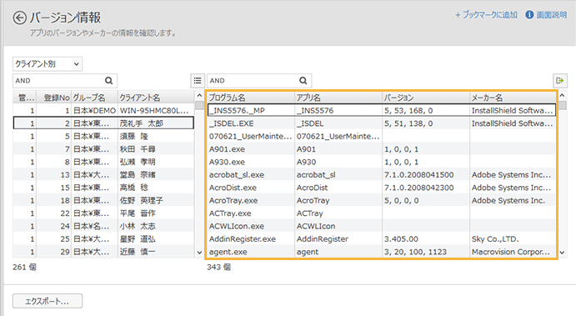576x316 pixels.
Task: Select the WIN-95HMC80L... client row
Action: tap(103, 111)
